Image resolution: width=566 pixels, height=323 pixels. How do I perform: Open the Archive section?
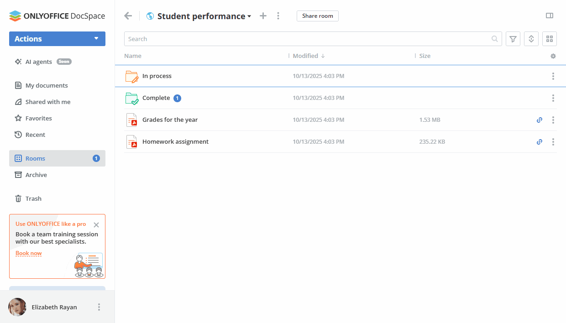(36, 175)
